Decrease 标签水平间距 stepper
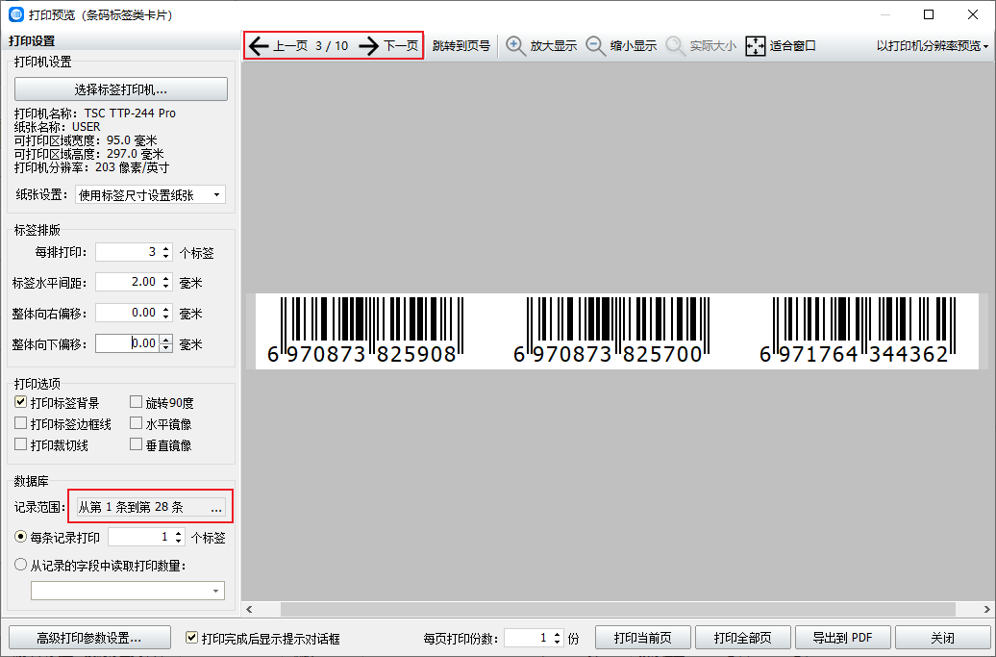 pyautogui.click(x=165, y=287)
